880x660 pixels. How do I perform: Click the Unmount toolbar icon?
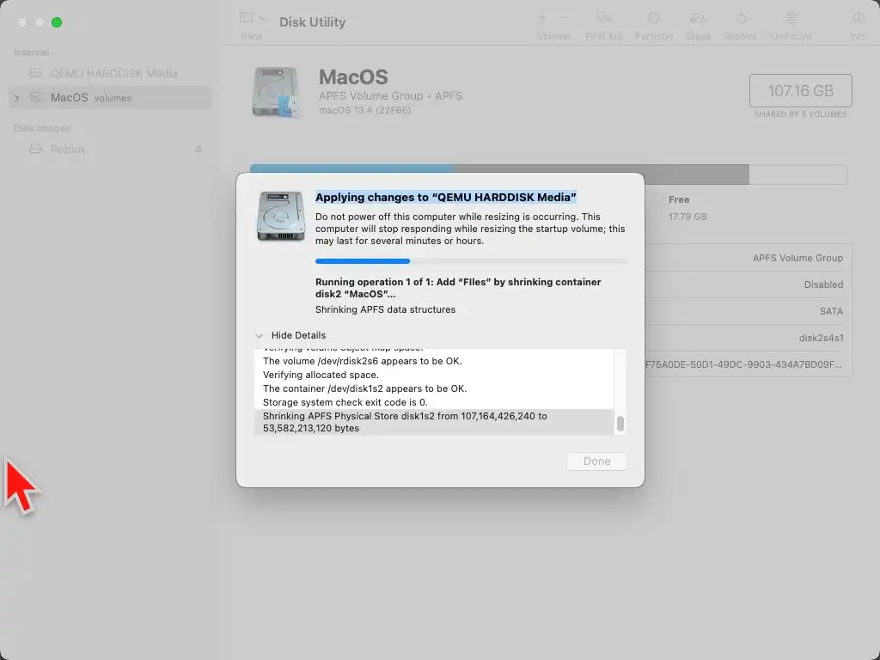pos(791,18)
